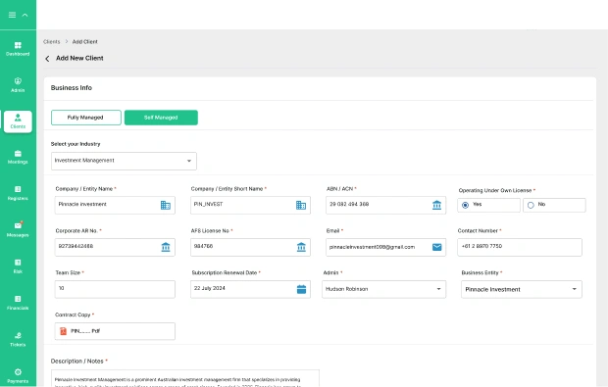Click the Corporate AR No. field
The image size is (608, 387).
pos(115,247)
